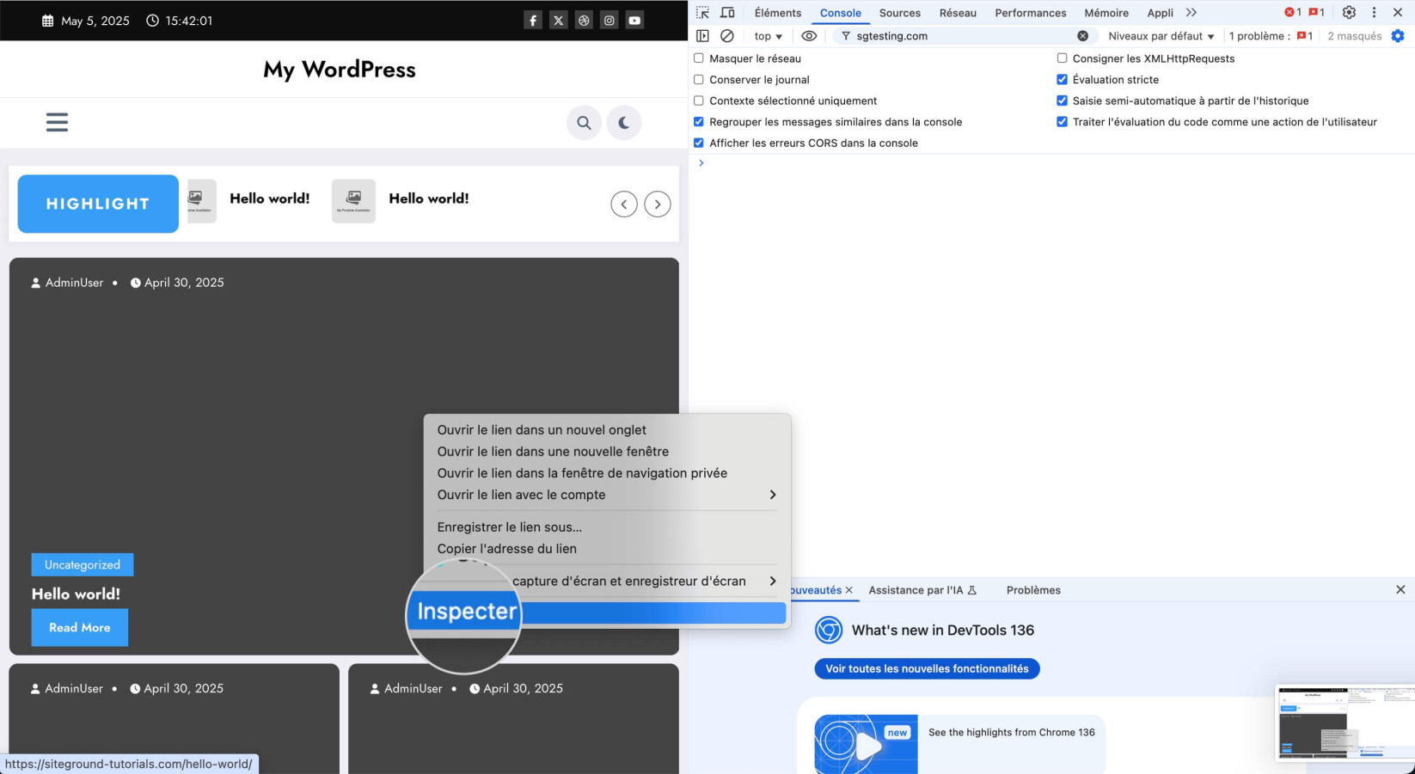Click the Read More button
This screenshot has width=1415, height=774.
(x=80, y=627)
